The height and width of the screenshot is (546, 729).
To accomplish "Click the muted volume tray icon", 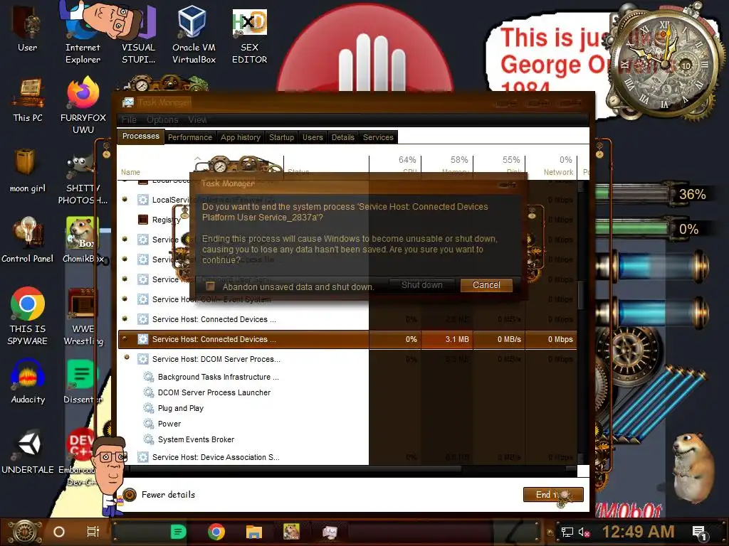I will click(584, 532).
